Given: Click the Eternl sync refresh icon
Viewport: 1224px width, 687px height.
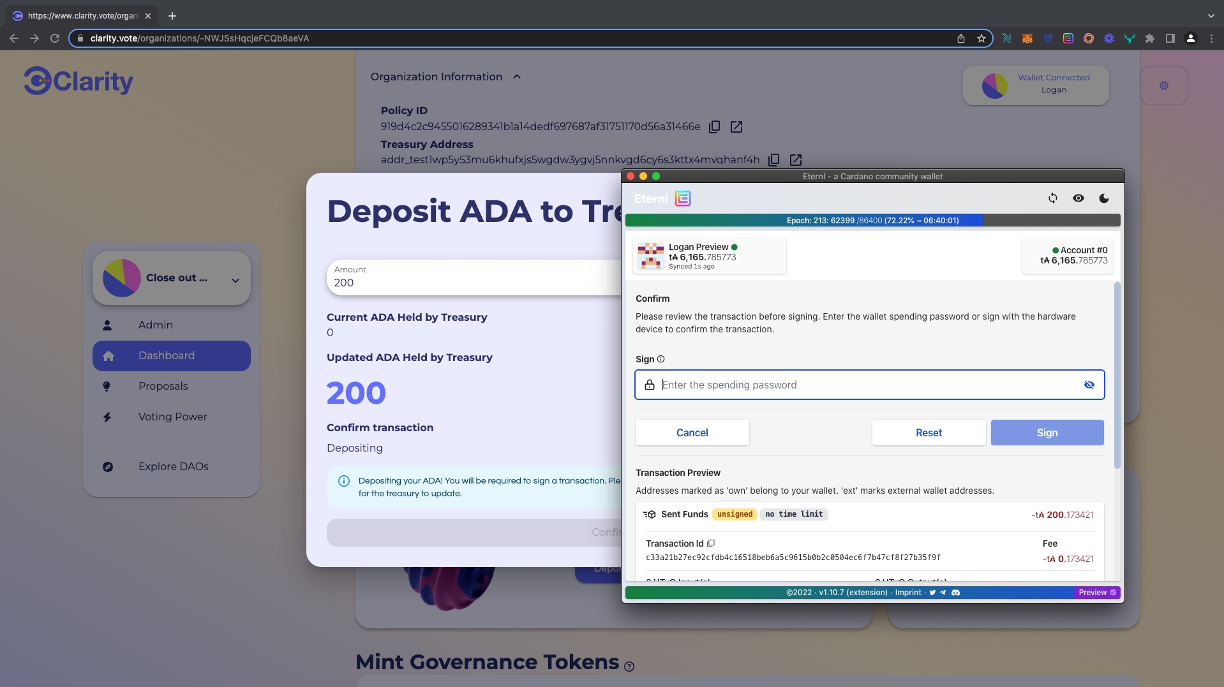Looking at the screenshot, I should click(1052, 198).
